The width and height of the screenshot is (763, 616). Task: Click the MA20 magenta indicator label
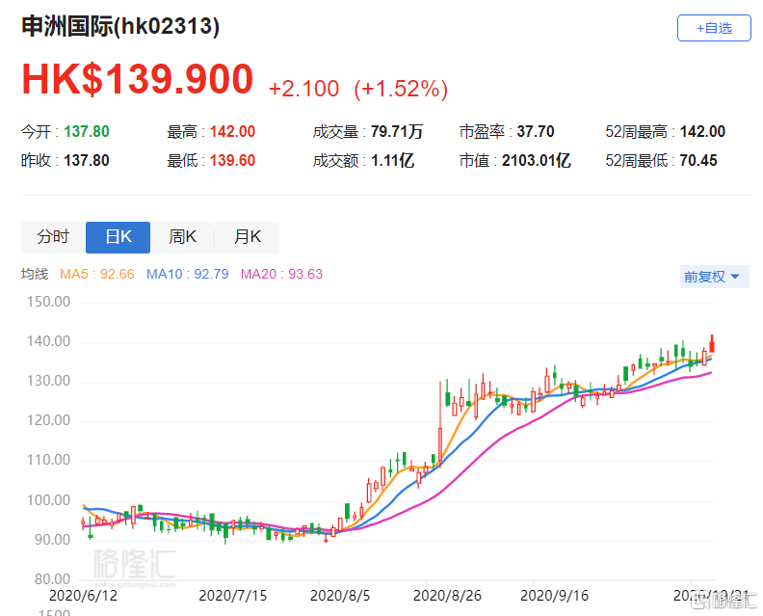281,274
